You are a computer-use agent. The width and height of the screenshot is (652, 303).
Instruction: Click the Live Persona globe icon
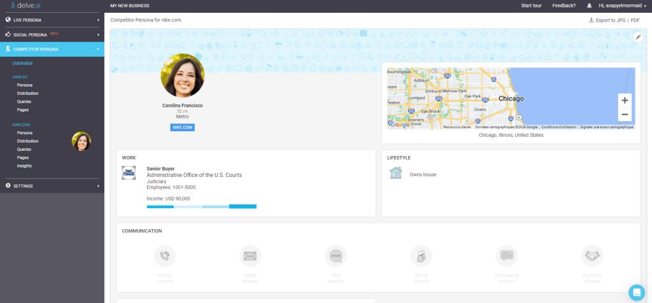point(8,20)
